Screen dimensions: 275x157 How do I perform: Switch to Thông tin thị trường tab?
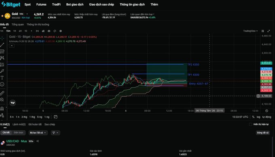[x=38, y=25]
